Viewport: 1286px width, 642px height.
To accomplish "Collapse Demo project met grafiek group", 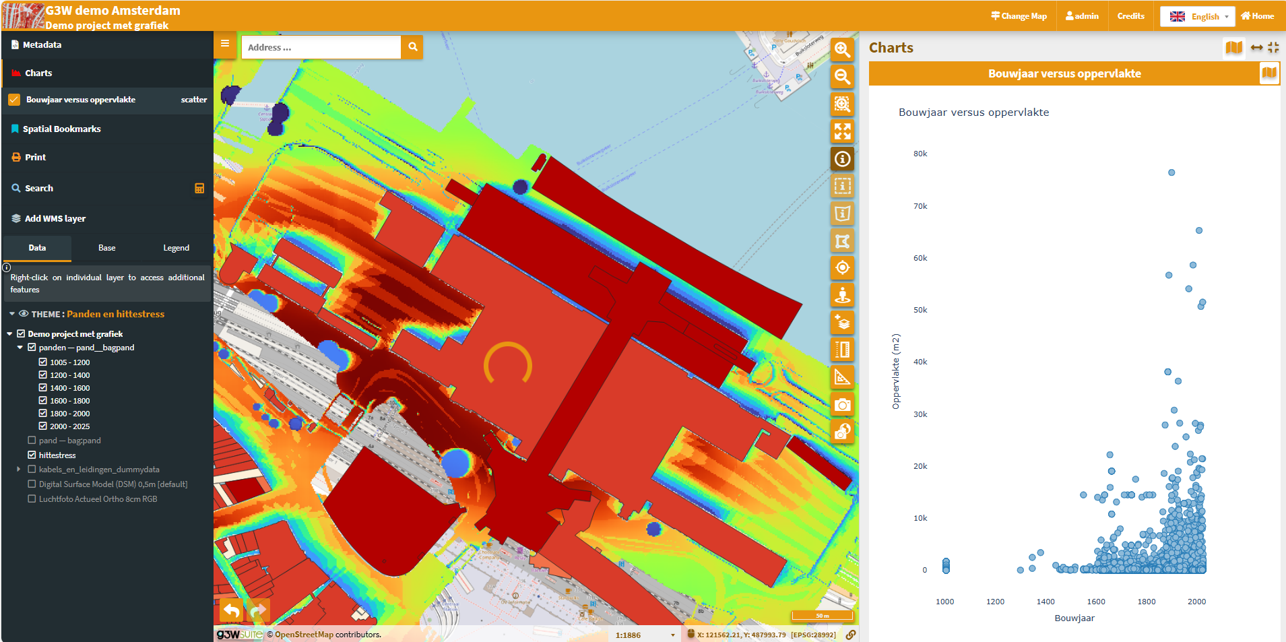I will [9, 334].
